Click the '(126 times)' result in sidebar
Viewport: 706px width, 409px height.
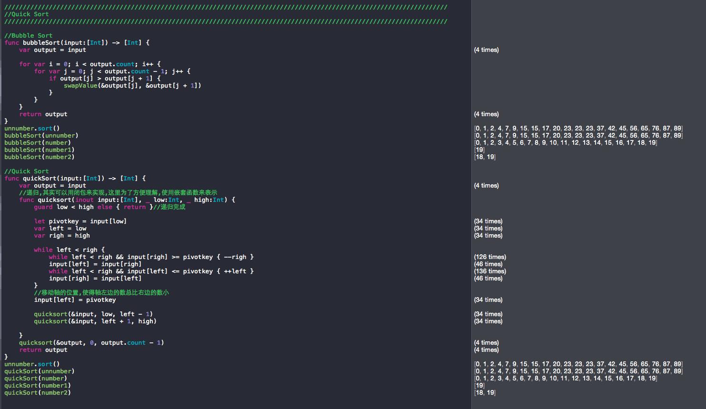[x=490, y=257]
